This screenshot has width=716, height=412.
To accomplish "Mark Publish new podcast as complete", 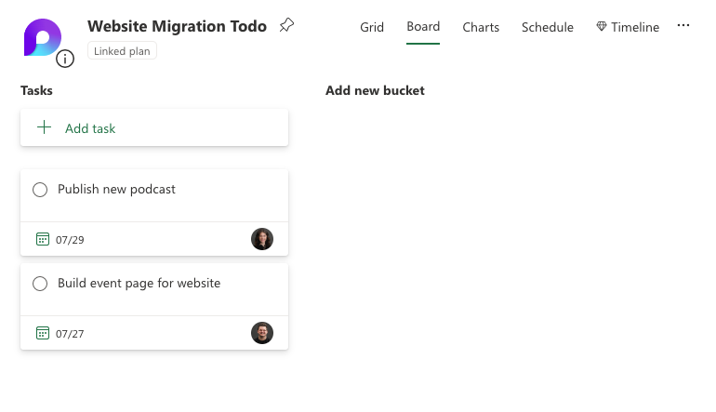I will 40,190.
